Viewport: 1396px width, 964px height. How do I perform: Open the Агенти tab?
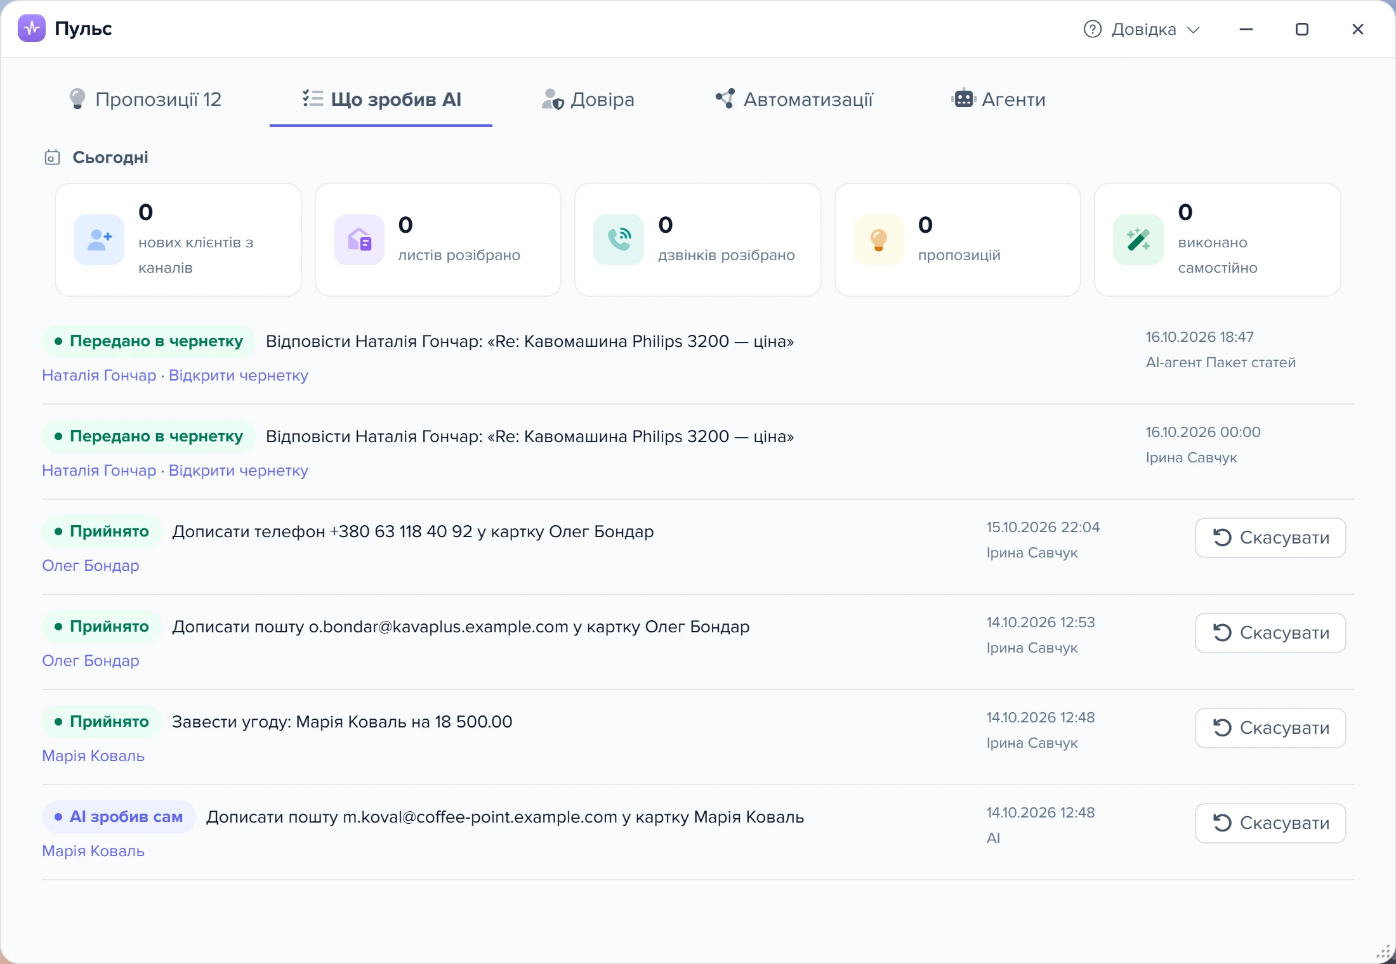point(998,99)
